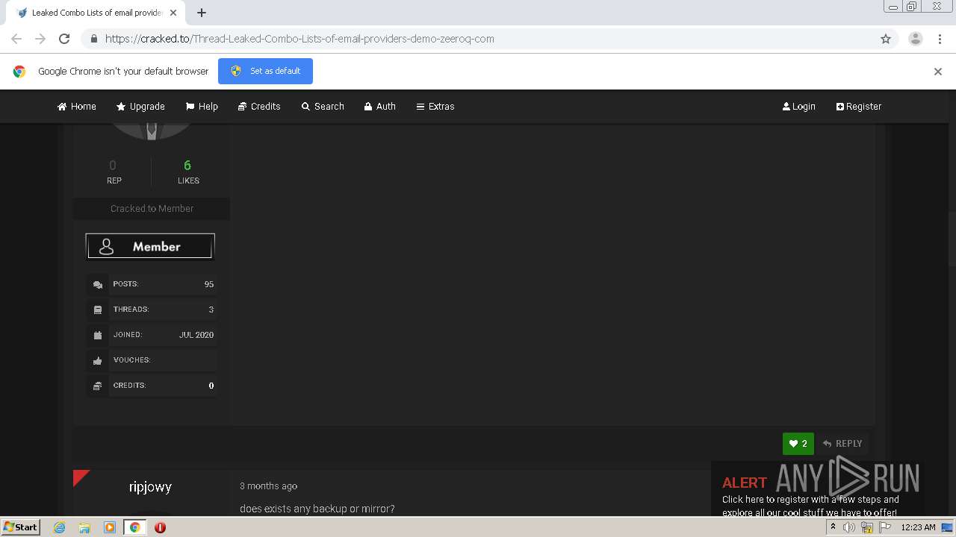Viewport: 956px width, 537px height.
Task: Bookmark page with the star icon
Action: coord(886,39)
